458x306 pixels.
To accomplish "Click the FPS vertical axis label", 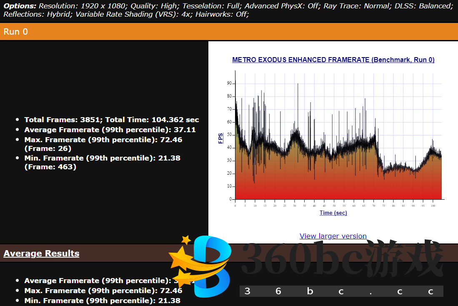I will (x=221, y=138).
